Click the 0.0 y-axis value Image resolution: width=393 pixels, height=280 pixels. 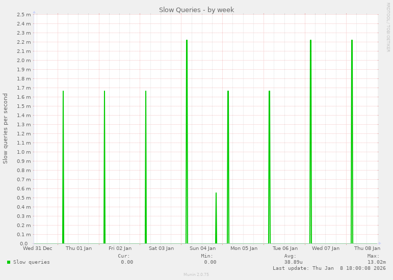pyautogui.click(x=24, y=244)
